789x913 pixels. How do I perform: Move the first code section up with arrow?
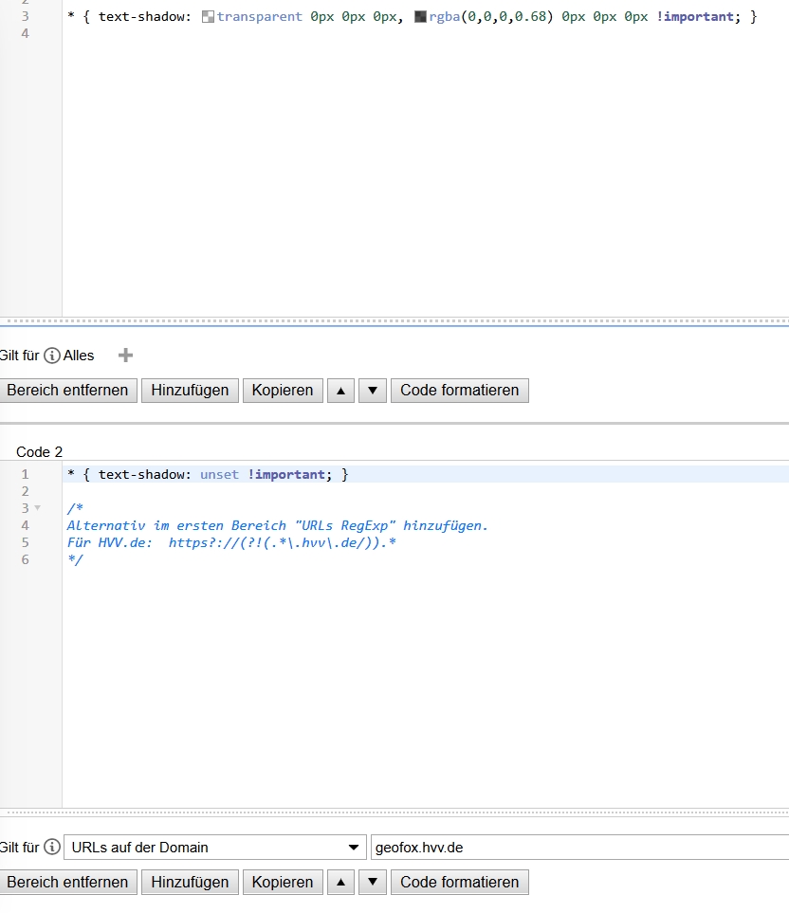pyautogui.click(x=340, y=391)
